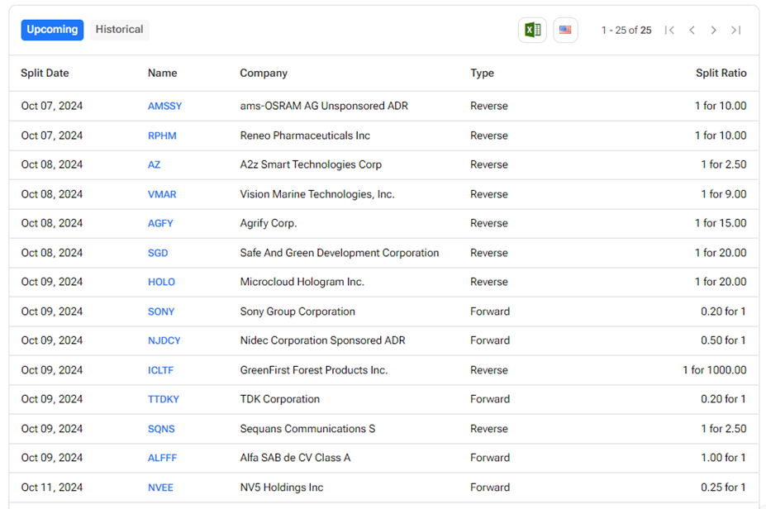Select 'Microcloud Hologram Inc.' company cell

pyautogui.click(x=302, y=282)
